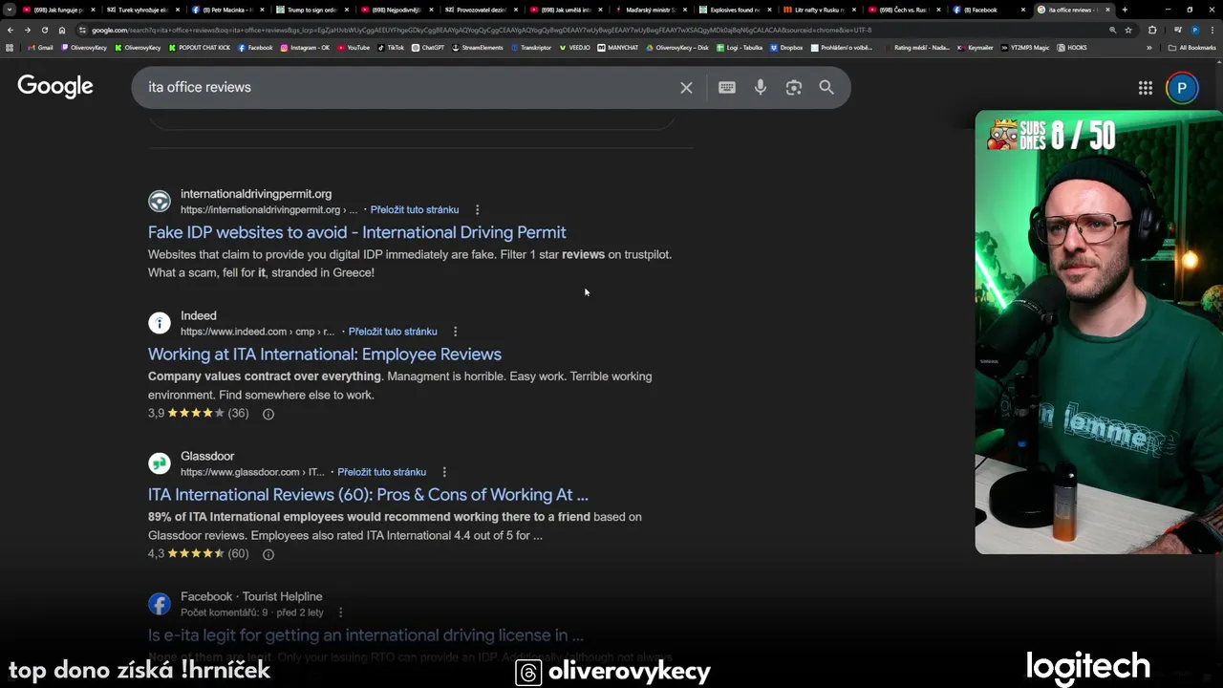Open the on-screen keyboard input tool
Image resolution: width=1223 pixels, height=688 pixels.
[727, 87]
